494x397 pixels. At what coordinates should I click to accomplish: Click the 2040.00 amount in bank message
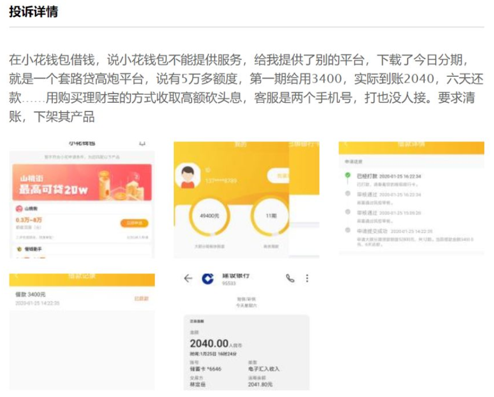pyautogui.click(x=209, y=343)
